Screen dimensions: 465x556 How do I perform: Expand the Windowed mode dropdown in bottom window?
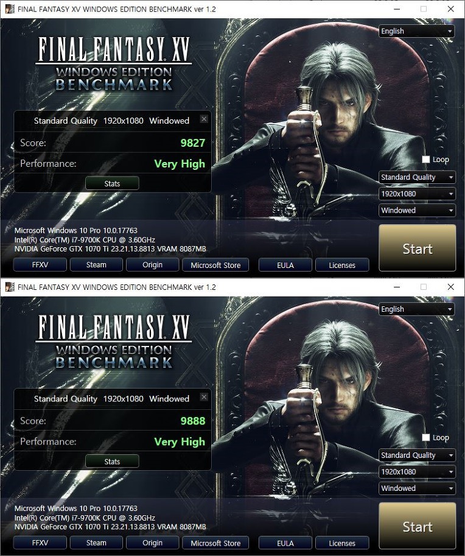coord(417,488)
